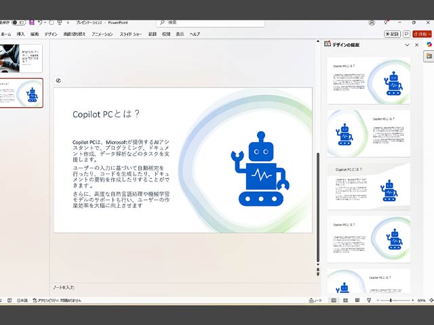This screenshot has width=434, height=325.
Task: Click the design suggestion icon above slide
Action: (x=58, y=81)
